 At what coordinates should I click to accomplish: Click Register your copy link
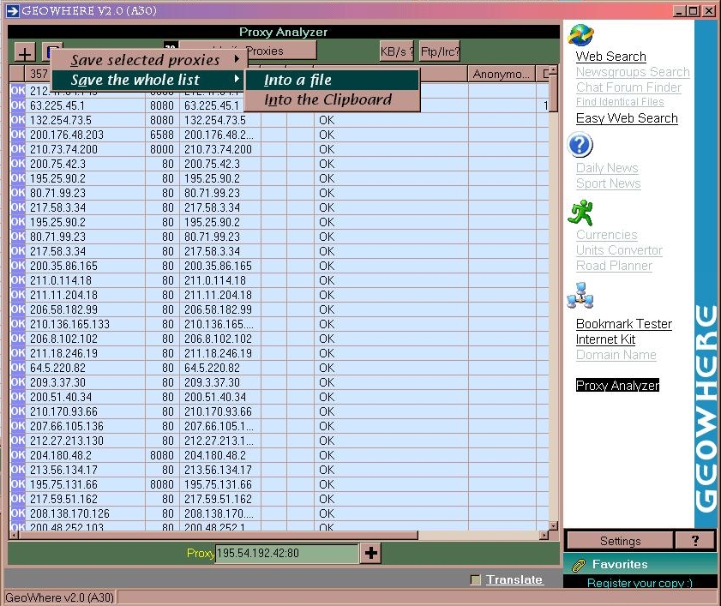tap(640, 583)
